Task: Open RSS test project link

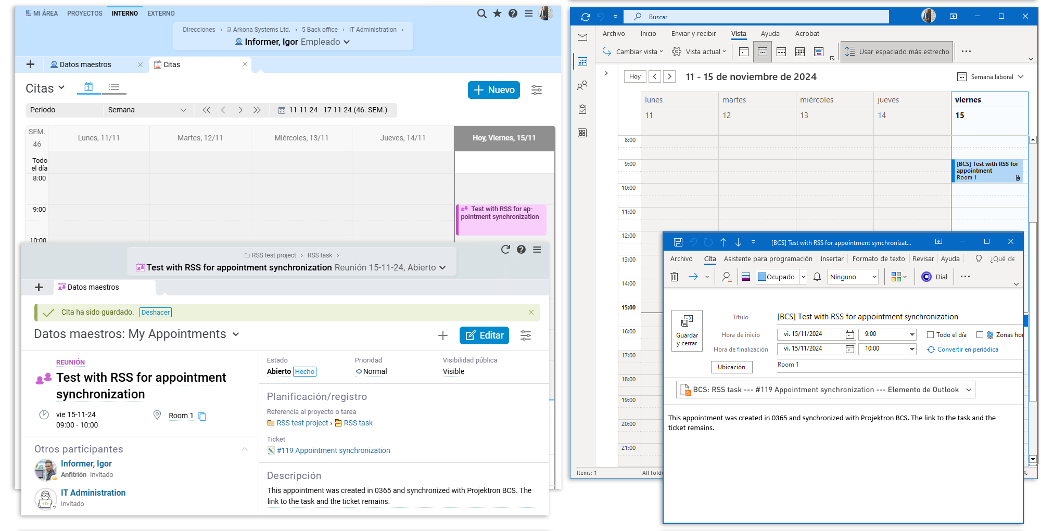Action: [302, 423]
